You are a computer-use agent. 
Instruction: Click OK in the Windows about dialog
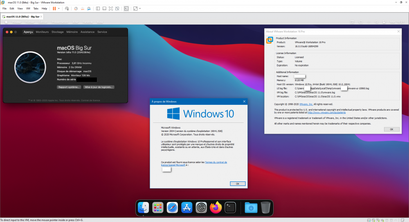click(238, 184)
